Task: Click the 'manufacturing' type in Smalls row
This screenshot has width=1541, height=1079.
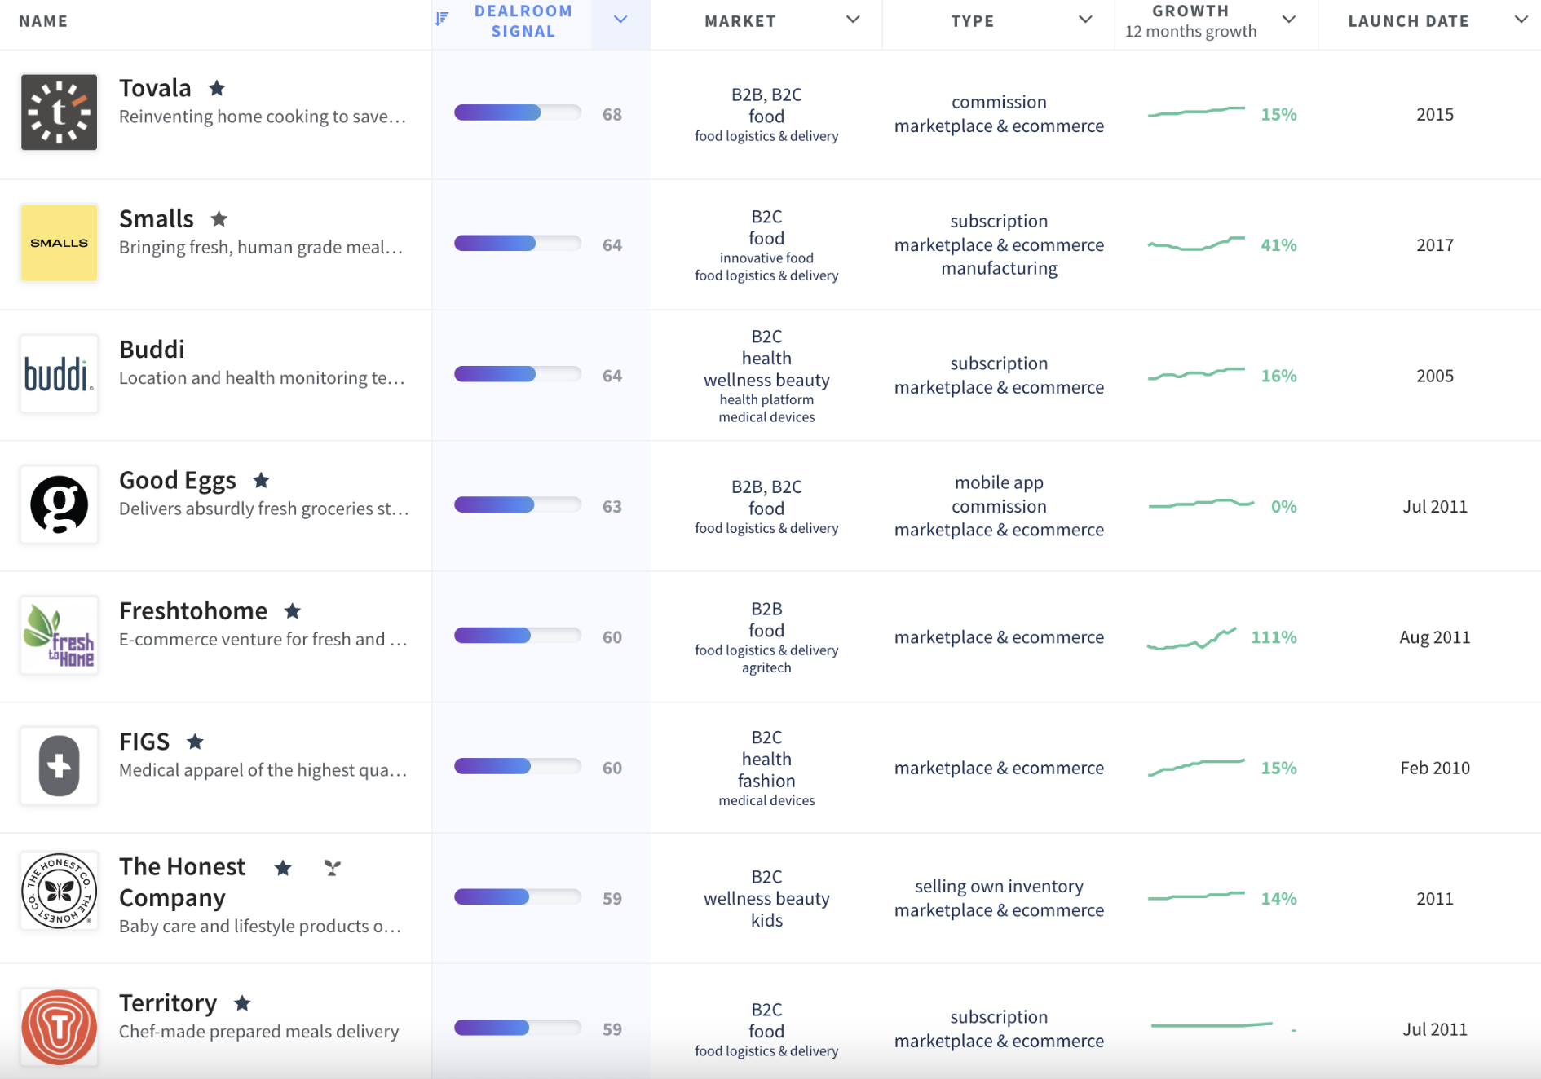Action: tap(999, 268)
